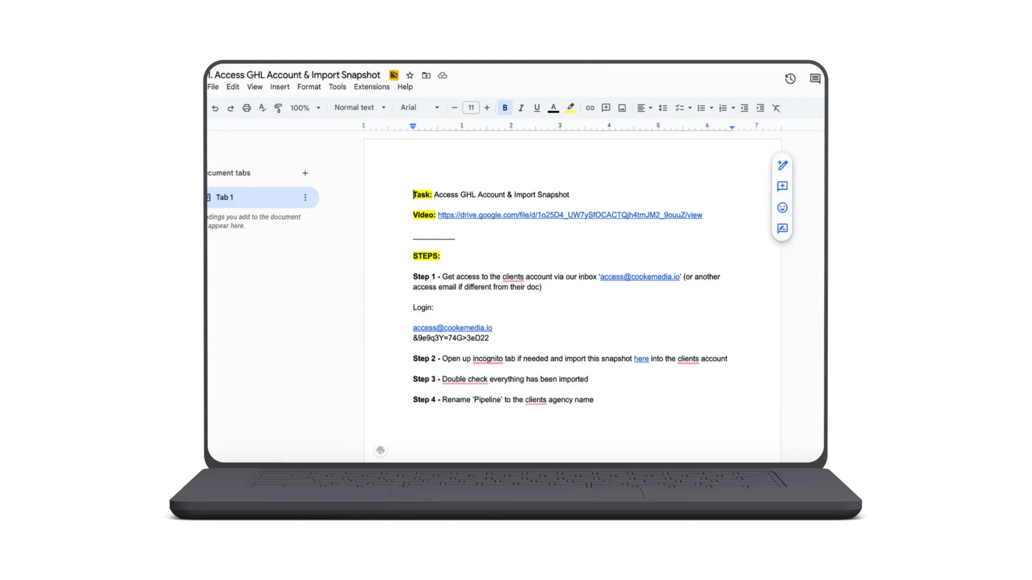Open the Extensions menu
Screen dimensions: 1032x580
tap(371, 87)
